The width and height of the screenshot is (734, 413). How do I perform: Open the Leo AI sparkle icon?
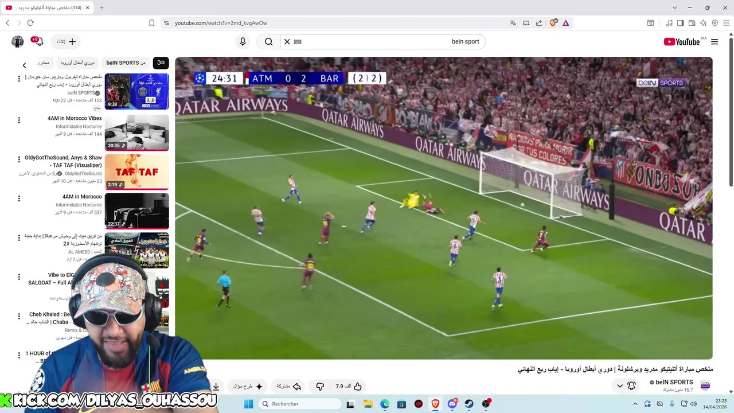coord(703,23)
